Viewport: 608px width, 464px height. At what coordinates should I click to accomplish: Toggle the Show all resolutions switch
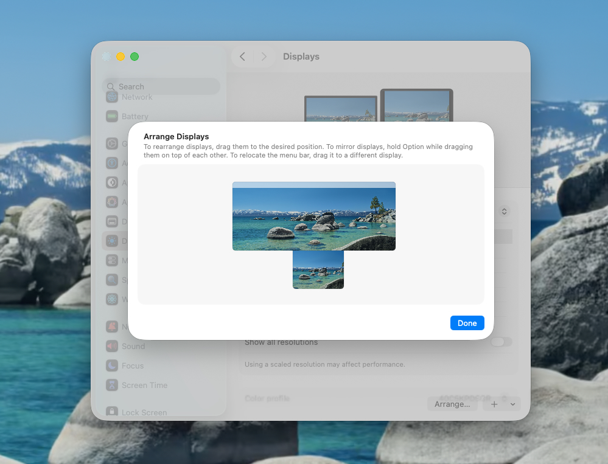pos(501,342)
